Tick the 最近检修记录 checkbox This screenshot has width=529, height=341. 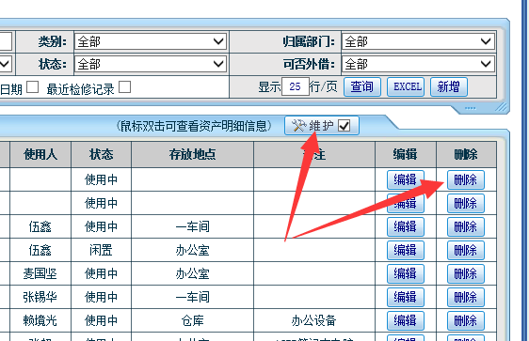[x=124, y=87]
